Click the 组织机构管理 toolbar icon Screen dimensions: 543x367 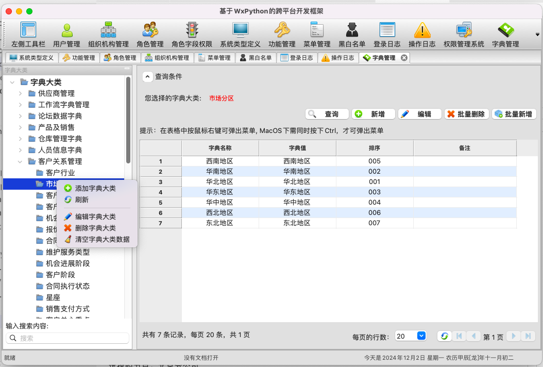point(108,31)
